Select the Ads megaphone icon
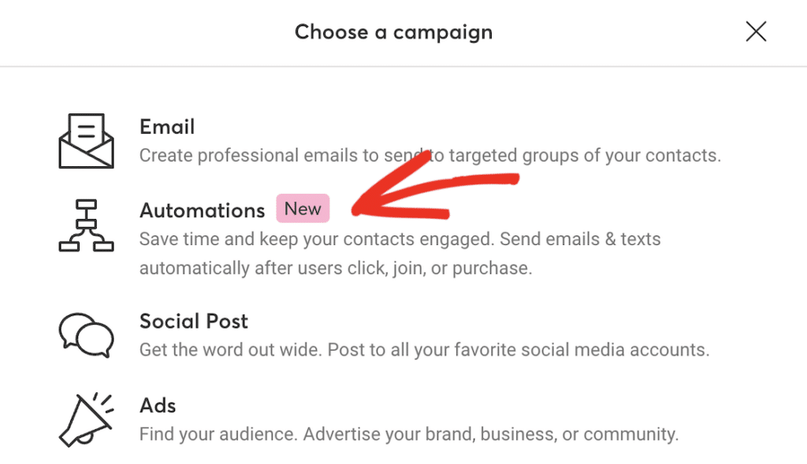The height and width of the screenshot is (464, 807). pyautogui.click(x=86, y=419)
